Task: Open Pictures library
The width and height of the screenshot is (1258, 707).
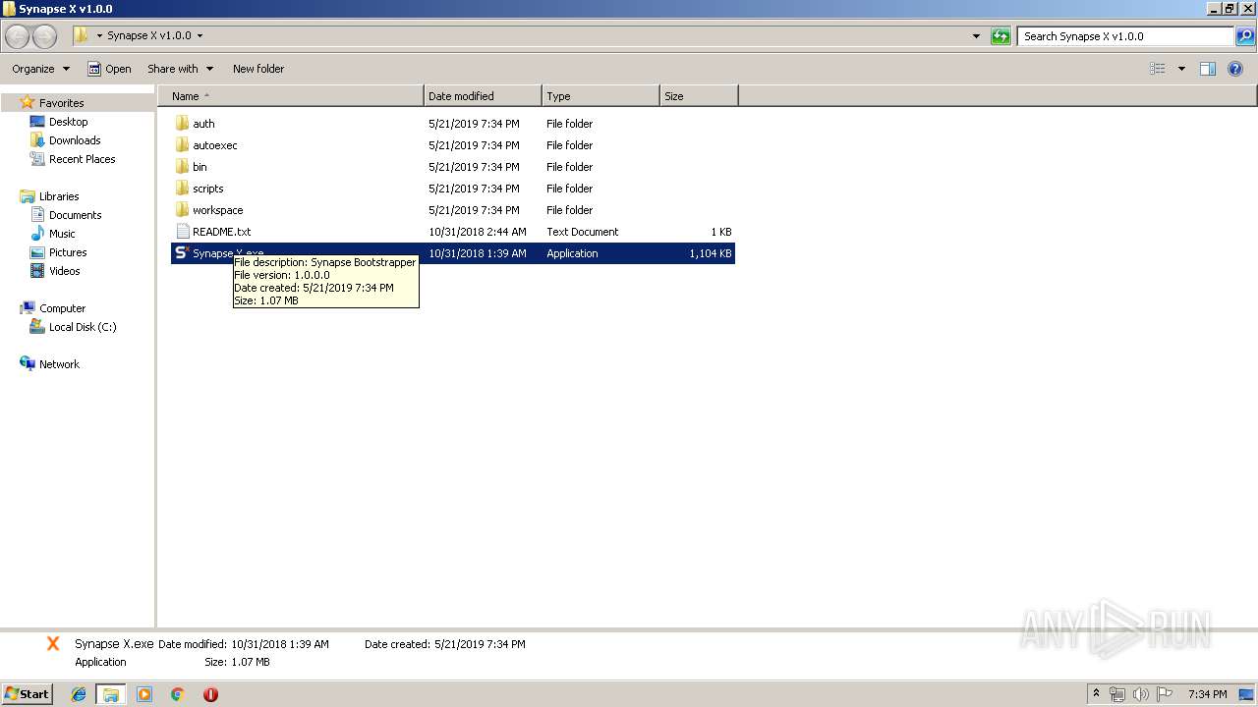Action: (x=68, y=252)
